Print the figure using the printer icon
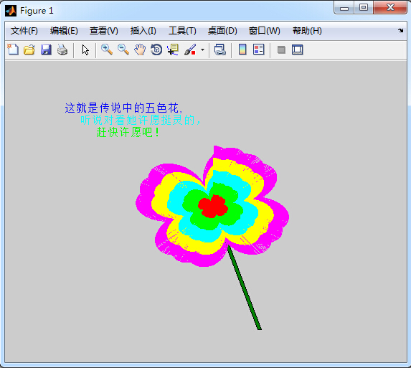This screenshot has width=411, height=368. click(62, 49)
